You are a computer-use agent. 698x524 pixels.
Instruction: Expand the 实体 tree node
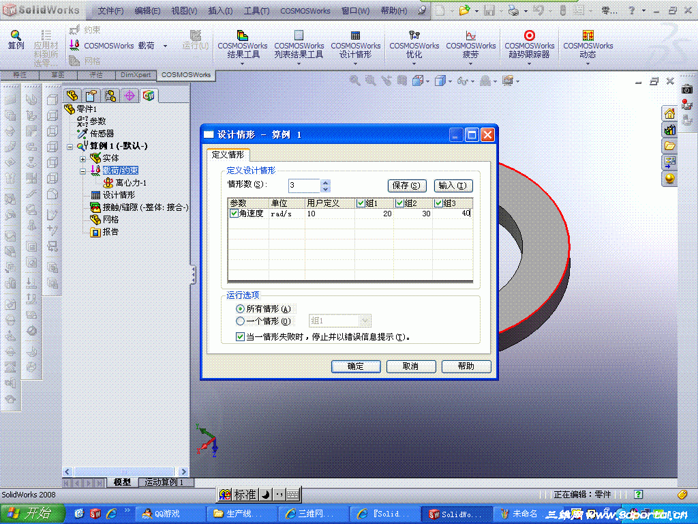(x=83, y=158)
